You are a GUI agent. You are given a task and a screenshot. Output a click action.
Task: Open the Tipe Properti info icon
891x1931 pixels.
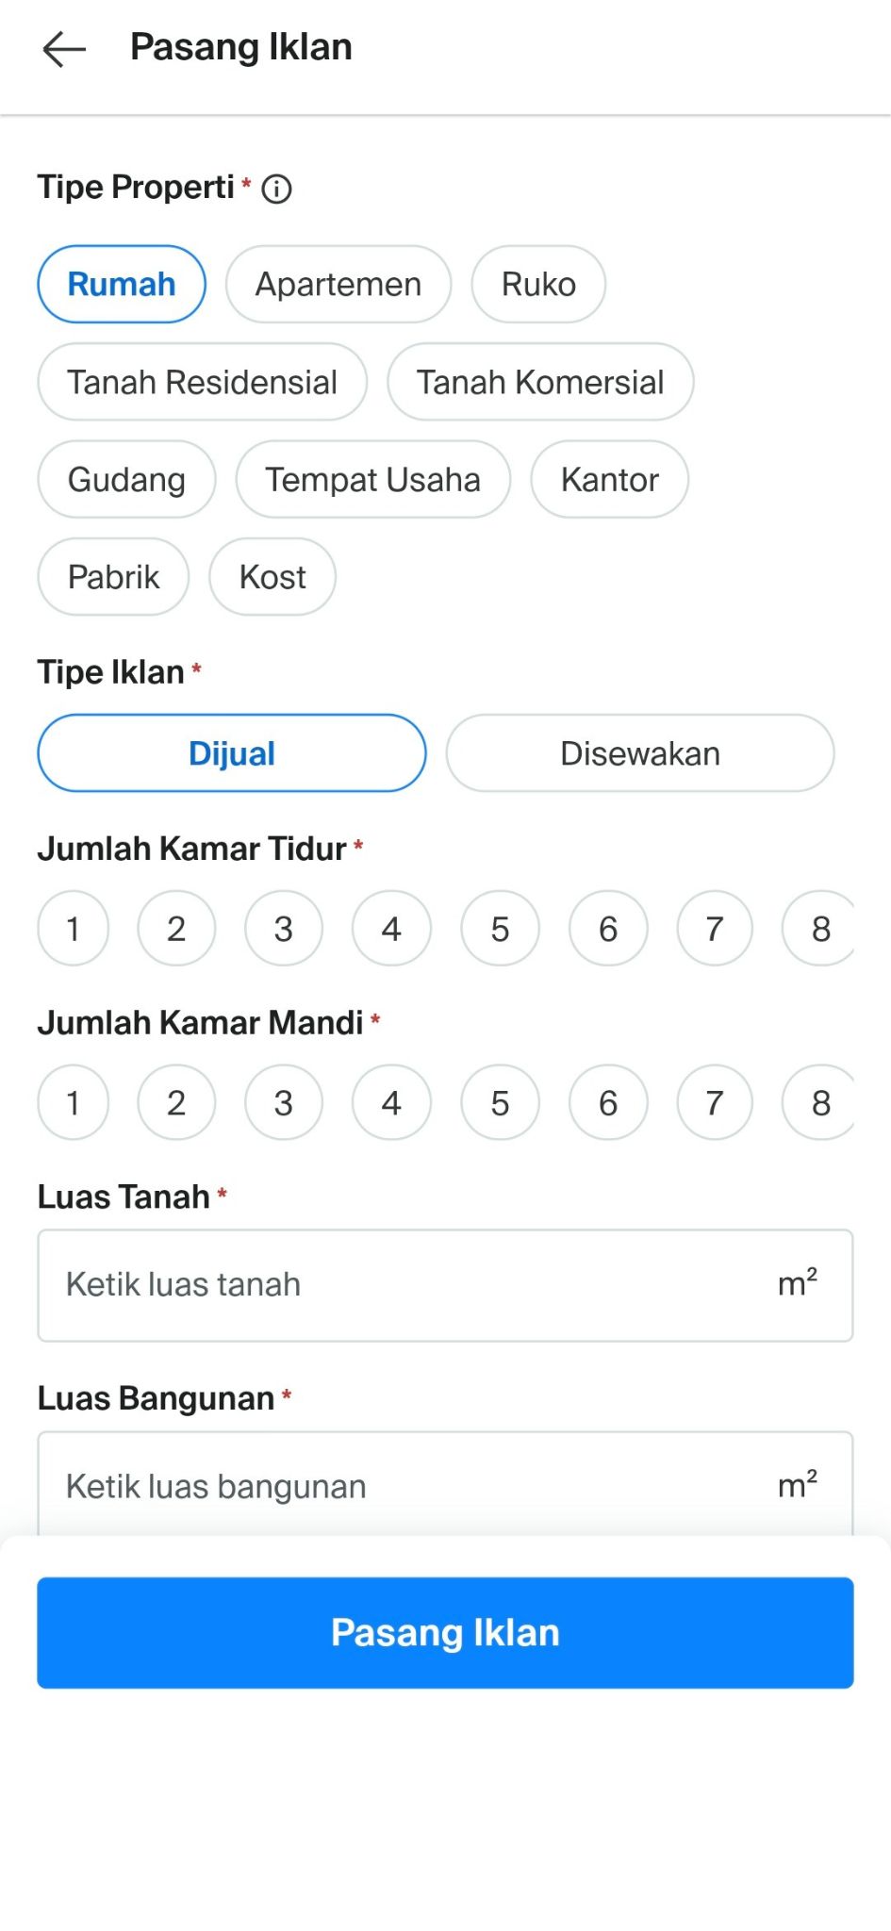(x=276, y=189)
